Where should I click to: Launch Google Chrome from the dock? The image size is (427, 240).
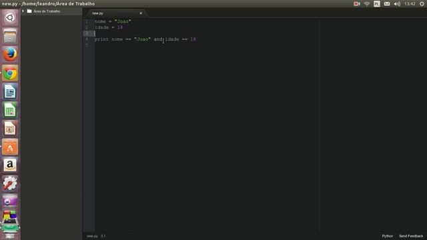tap(10, 73)
